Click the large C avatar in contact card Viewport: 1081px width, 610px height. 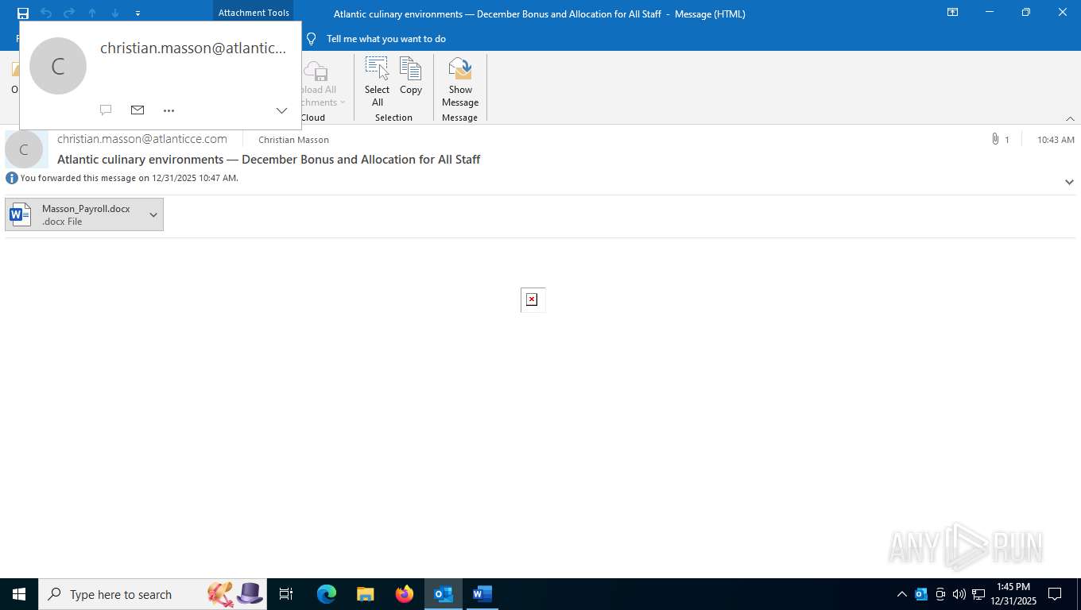coord(58,66)
